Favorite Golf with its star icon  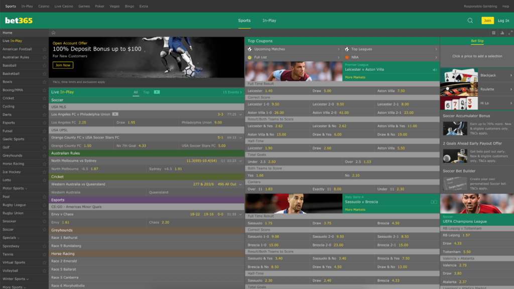[44, 148]
